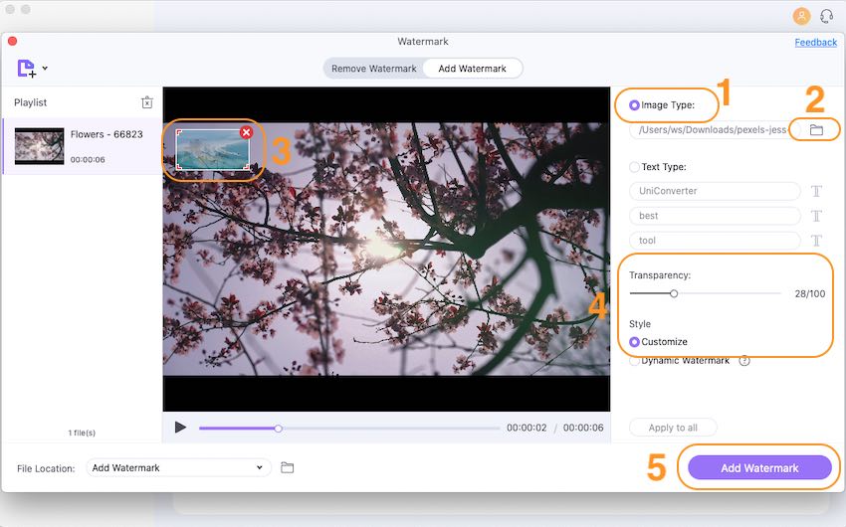
Task: Select Flowers - 66823 video thumbnail
Action: (39, 146)
